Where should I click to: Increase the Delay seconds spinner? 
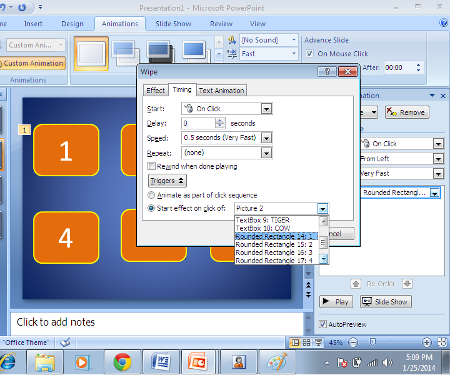coord(219,121)
